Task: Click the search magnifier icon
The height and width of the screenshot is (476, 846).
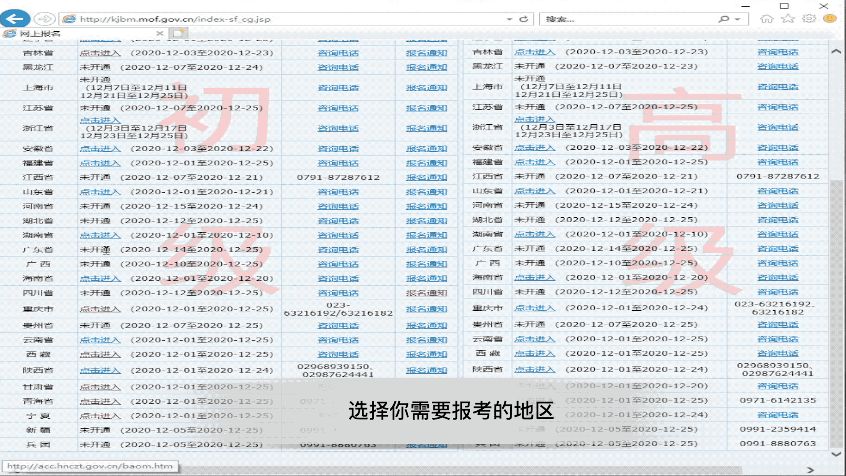Action: [723, 19]
